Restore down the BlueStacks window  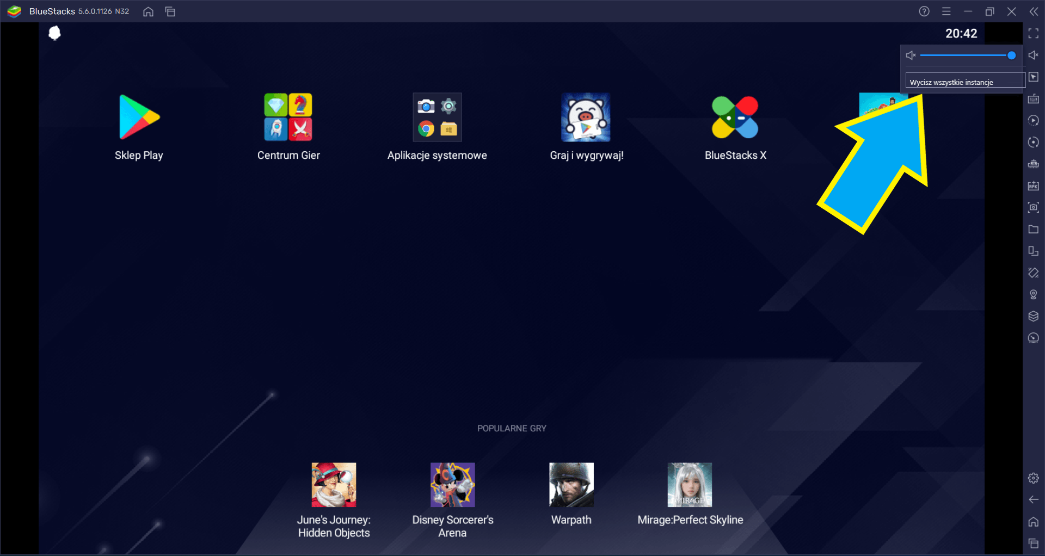click(990, 11)
